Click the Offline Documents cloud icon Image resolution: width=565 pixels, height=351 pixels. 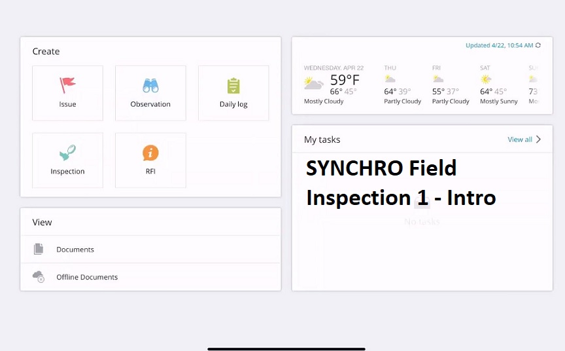point(39,277)
